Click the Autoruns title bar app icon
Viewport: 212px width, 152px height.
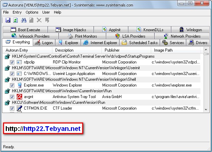pyautogui.click(x=5, y=5)
